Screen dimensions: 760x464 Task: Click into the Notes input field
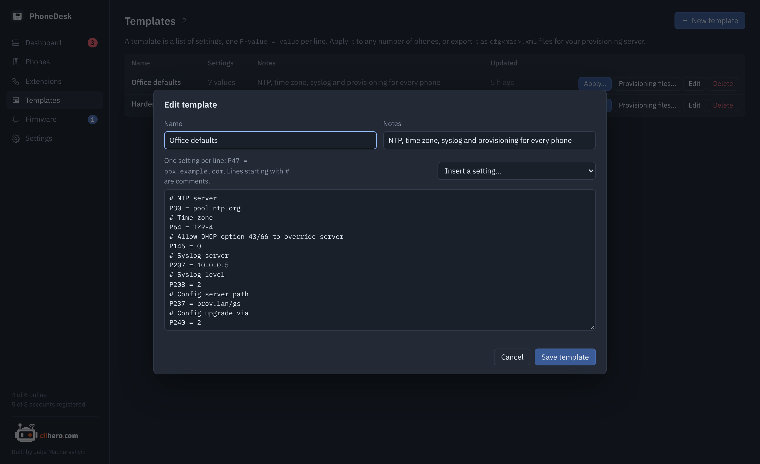(x=489, y=140)
